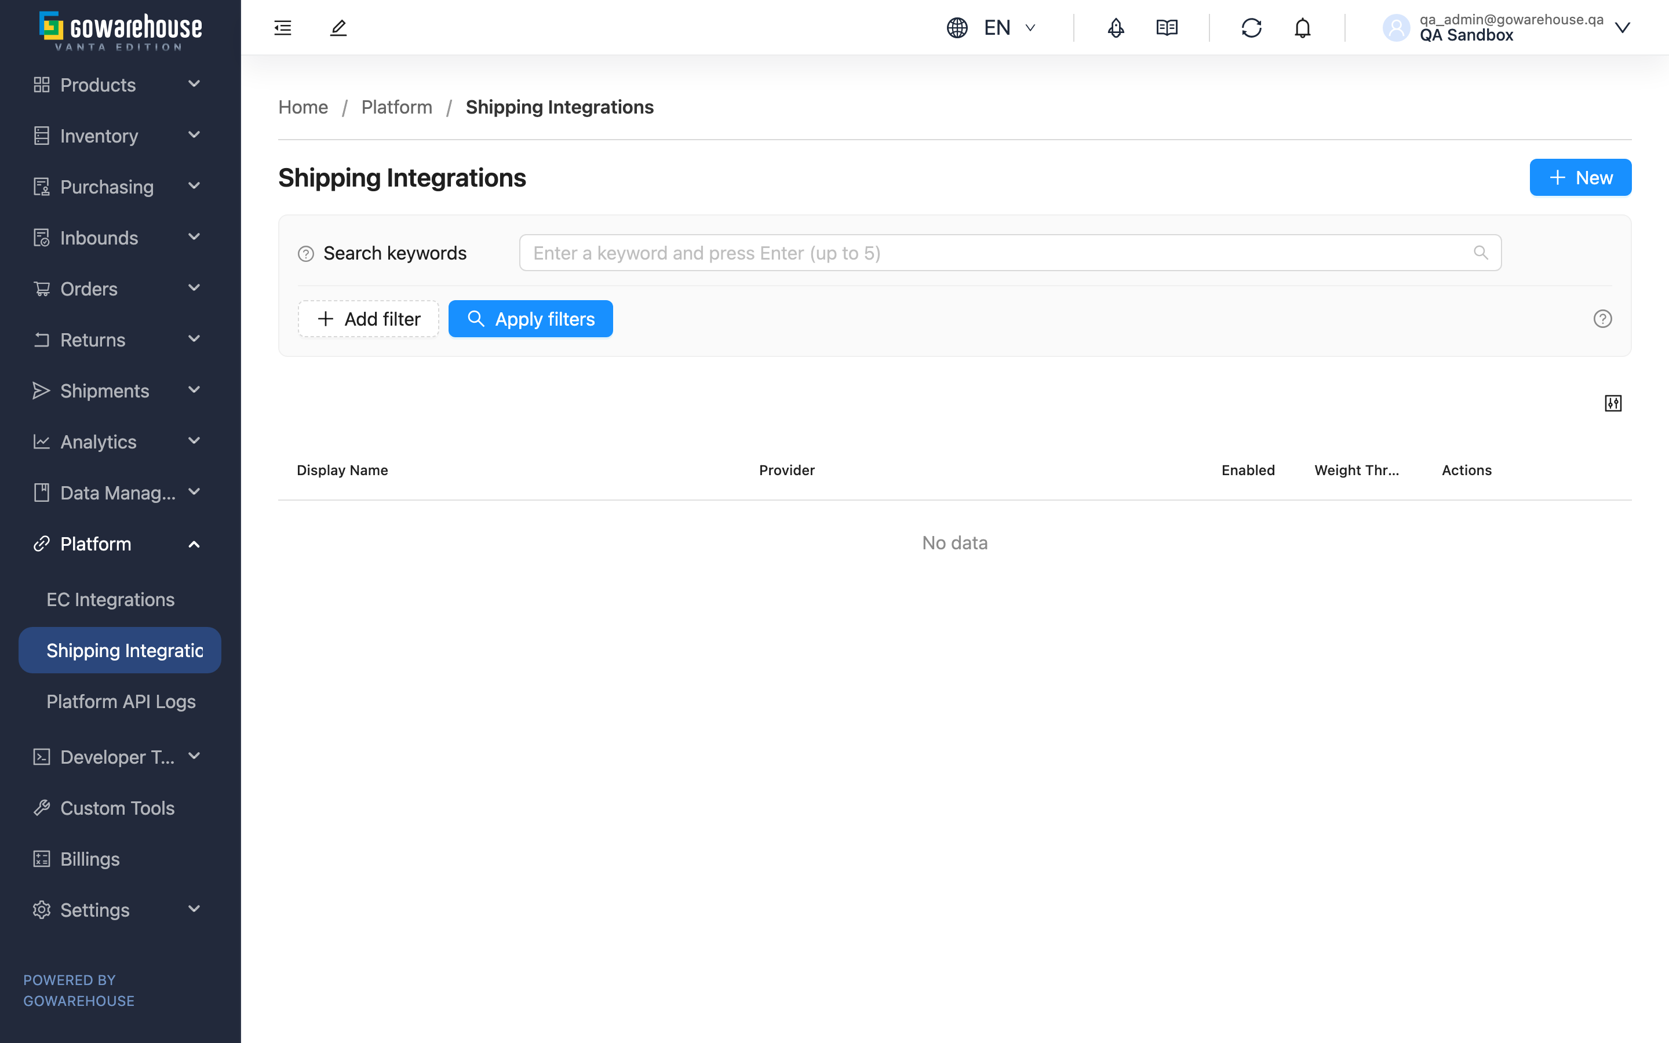Viewport: 1669px width, 1043px height.
Task: Click the rocket launch icon
Action: point(1115,28)
